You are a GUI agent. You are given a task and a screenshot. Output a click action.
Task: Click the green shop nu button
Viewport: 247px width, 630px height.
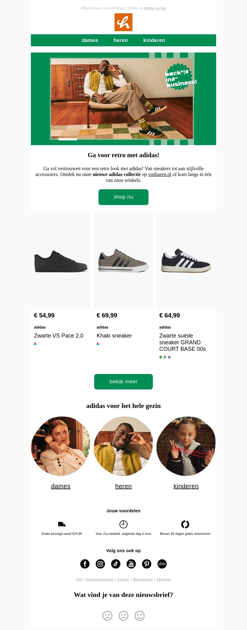coord(124,197)
